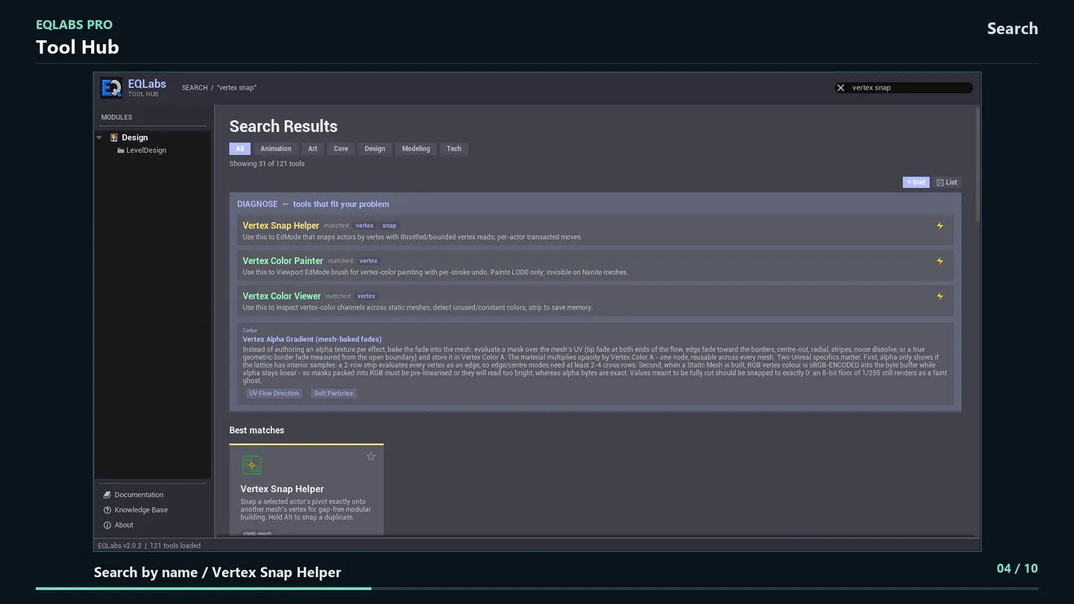Open the Vertex Alpha Gradient codex entry
1074x604 pixels.
(312, 339)
